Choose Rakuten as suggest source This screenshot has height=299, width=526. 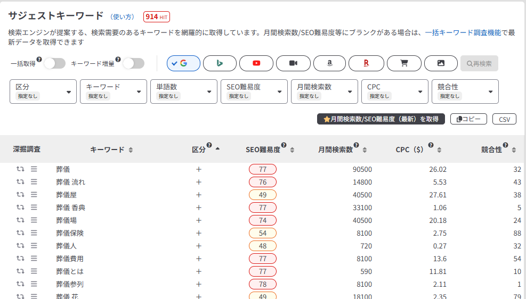click(x=366, y=63)
